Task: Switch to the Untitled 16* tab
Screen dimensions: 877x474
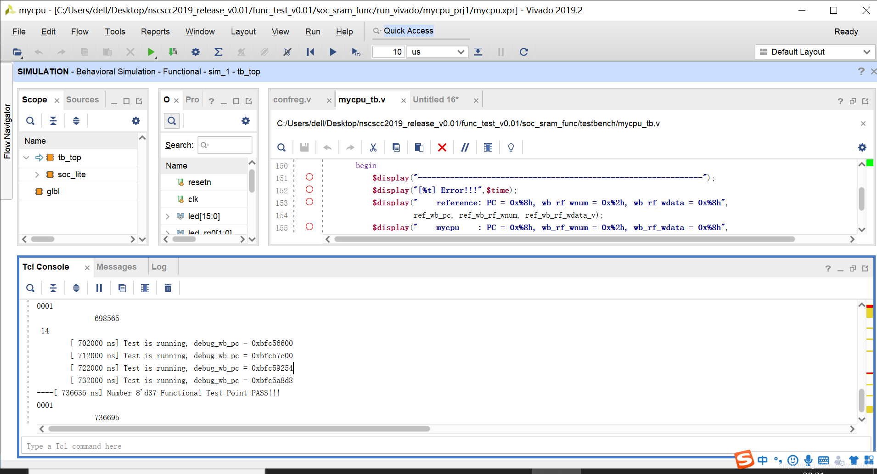Action: click(x=436, y=100)
